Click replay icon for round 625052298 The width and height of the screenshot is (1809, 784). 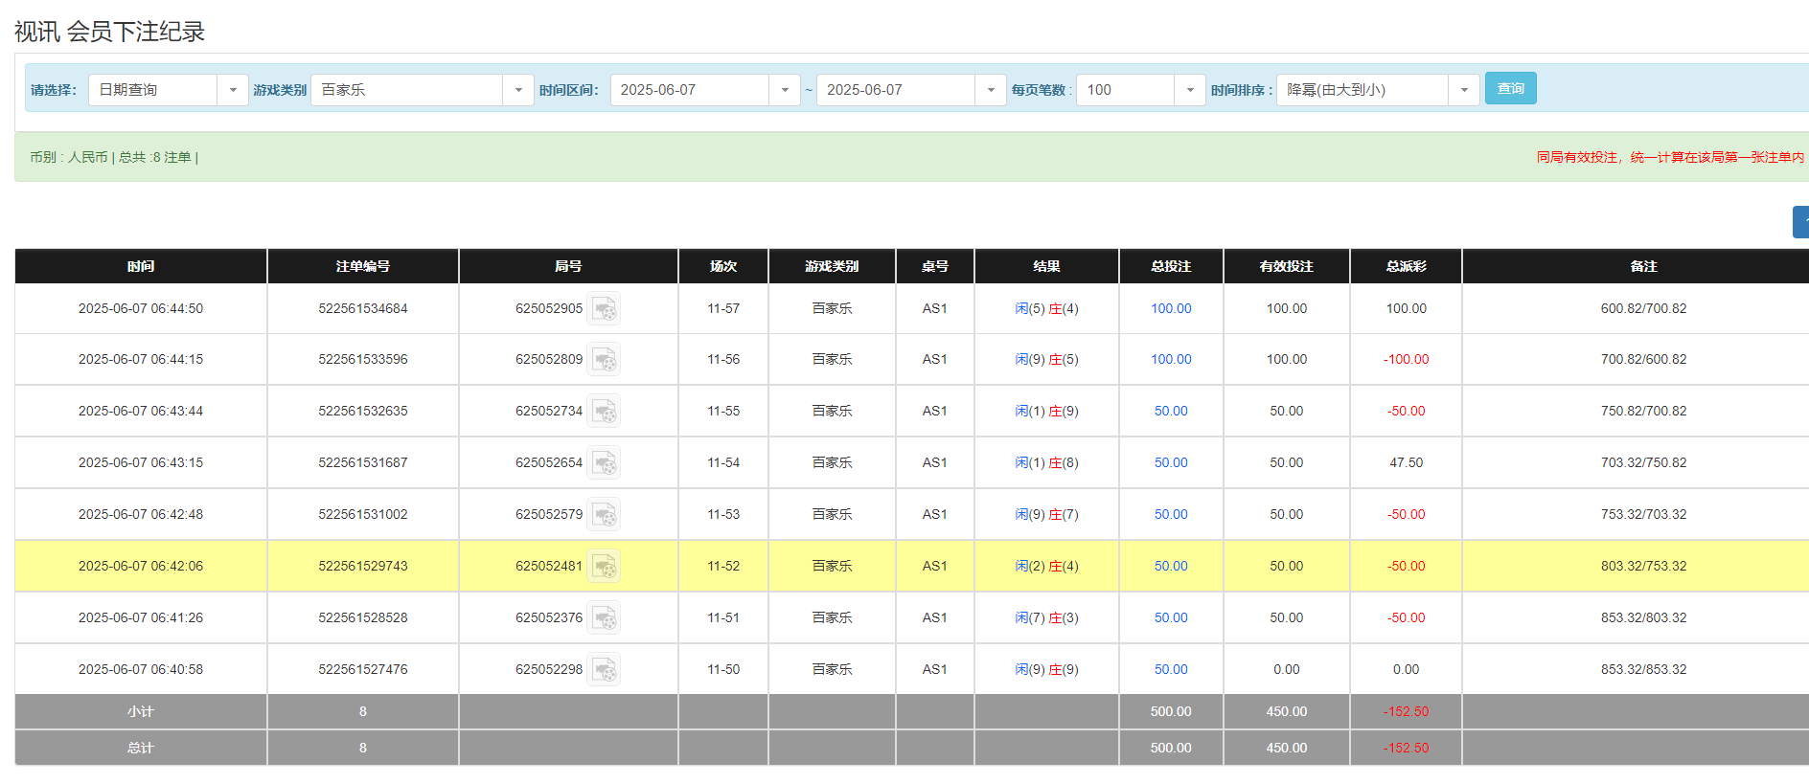point(604,670)
